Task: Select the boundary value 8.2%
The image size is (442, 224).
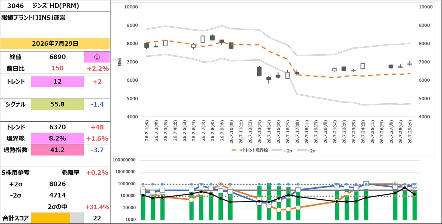Action: (x=57, y=138)
